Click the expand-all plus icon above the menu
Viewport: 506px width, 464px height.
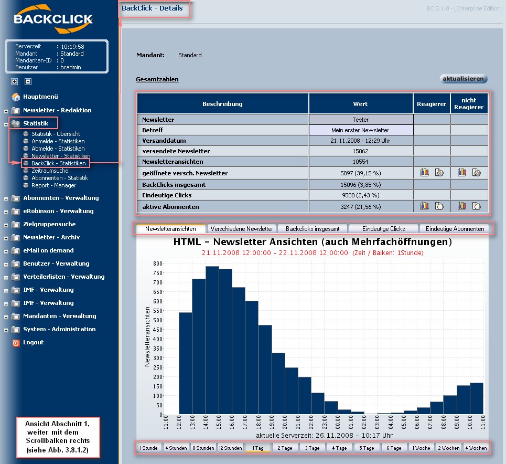tap(15, 81)
